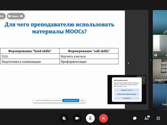Click the 'Экран' screen share label
This screenshot has height=125, width=167.
[15, 16]
